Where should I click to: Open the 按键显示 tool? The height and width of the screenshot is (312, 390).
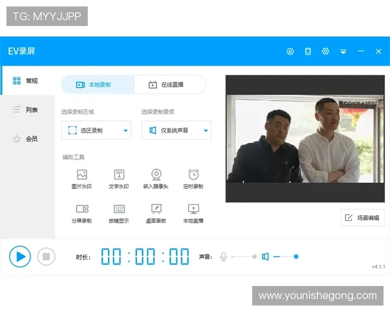pyautogui.click(x=119, y=214)
